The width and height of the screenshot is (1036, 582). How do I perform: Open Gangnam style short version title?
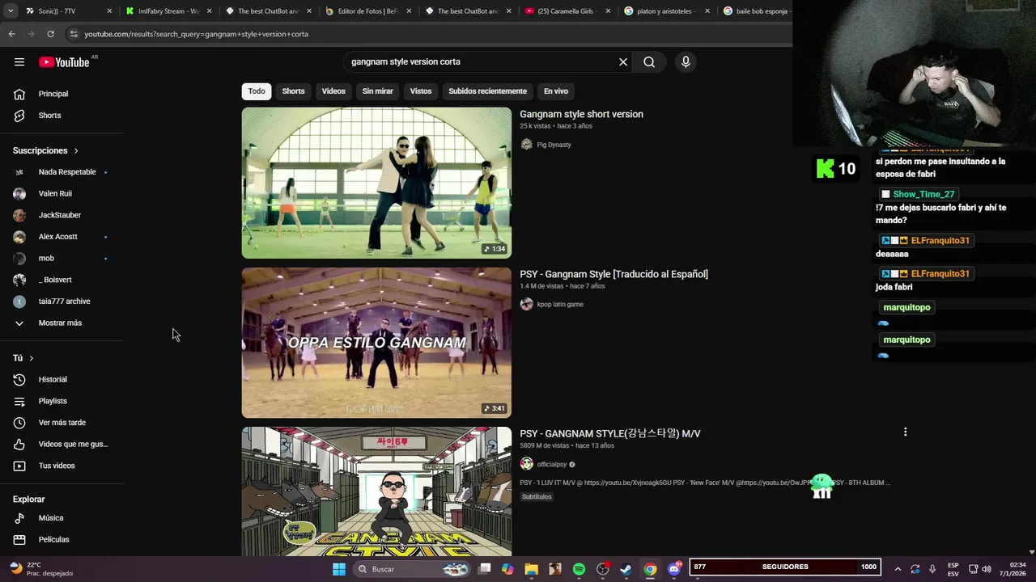point(581,115)
